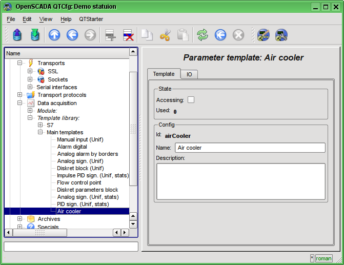Screen dimensions: 344x265
Task: Click the Save to database toolbar icon
Action: pyautogui.click(x=35, y=35)
